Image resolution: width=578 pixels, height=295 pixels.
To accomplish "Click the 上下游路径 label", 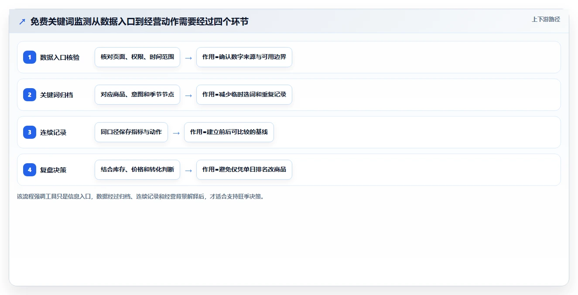I will pos(546,19).
